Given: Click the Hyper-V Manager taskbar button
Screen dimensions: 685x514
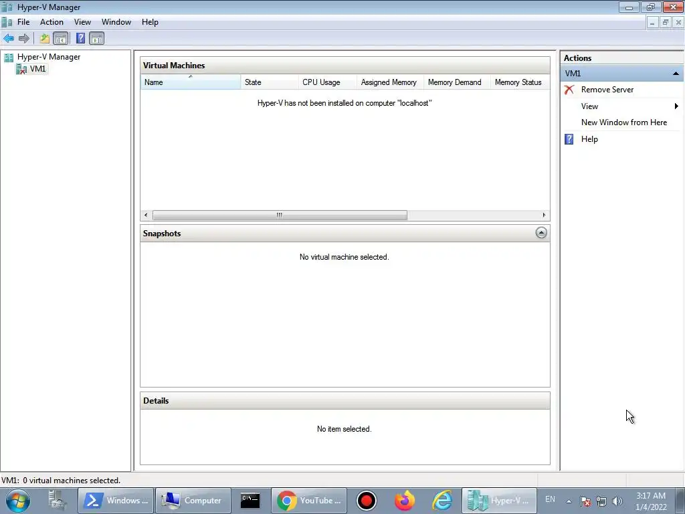Looking at the screenshot, I should click(499, 501).
